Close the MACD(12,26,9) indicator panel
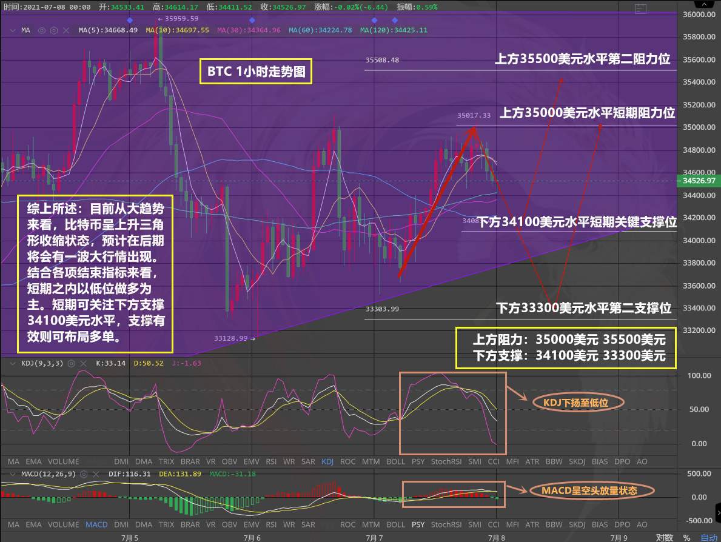 pyautogui.click(x=96, y=474)
